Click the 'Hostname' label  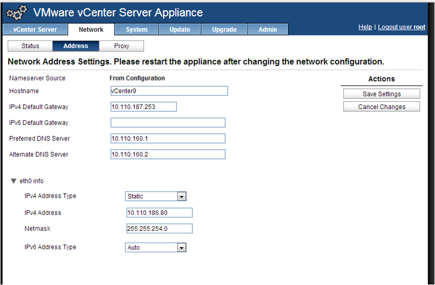point(24,91)
